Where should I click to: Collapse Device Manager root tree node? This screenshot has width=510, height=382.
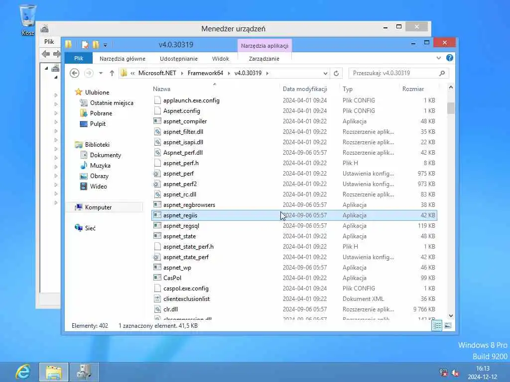[x=46, y=68]
